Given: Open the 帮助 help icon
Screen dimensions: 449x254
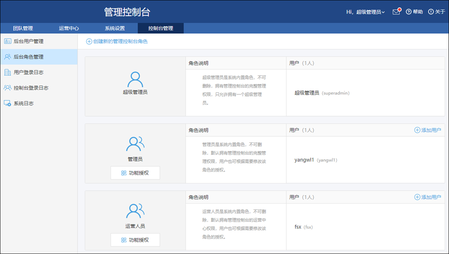Looking at the screenshot, I should pyautogui.click(x=408, y=12).
